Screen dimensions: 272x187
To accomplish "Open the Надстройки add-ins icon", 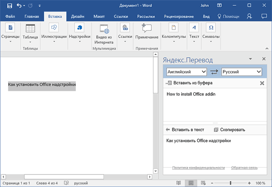I will click(x=80, y=28).
